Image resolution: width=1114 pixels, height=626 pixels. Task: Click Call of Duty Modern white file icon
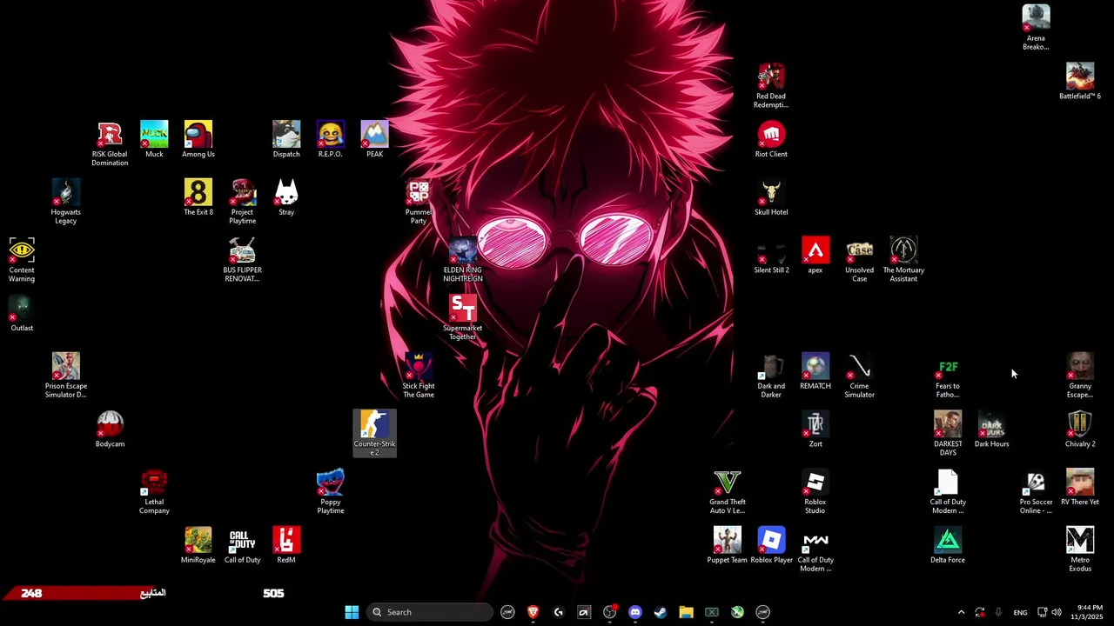point(948,491)
